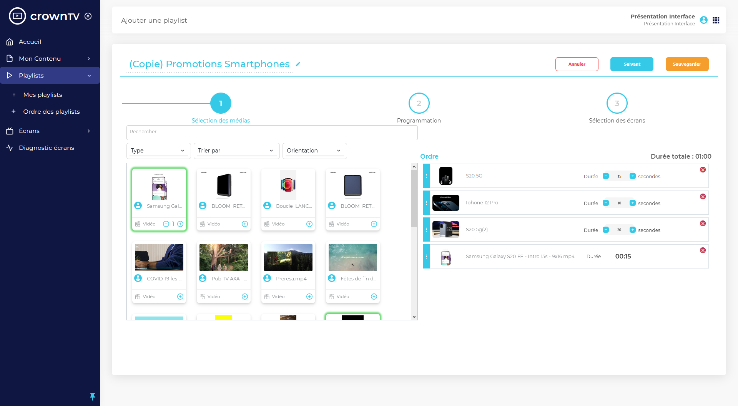Go to step 2 Programmation
The image size is (738, 406).
click(x=419, y=103)
